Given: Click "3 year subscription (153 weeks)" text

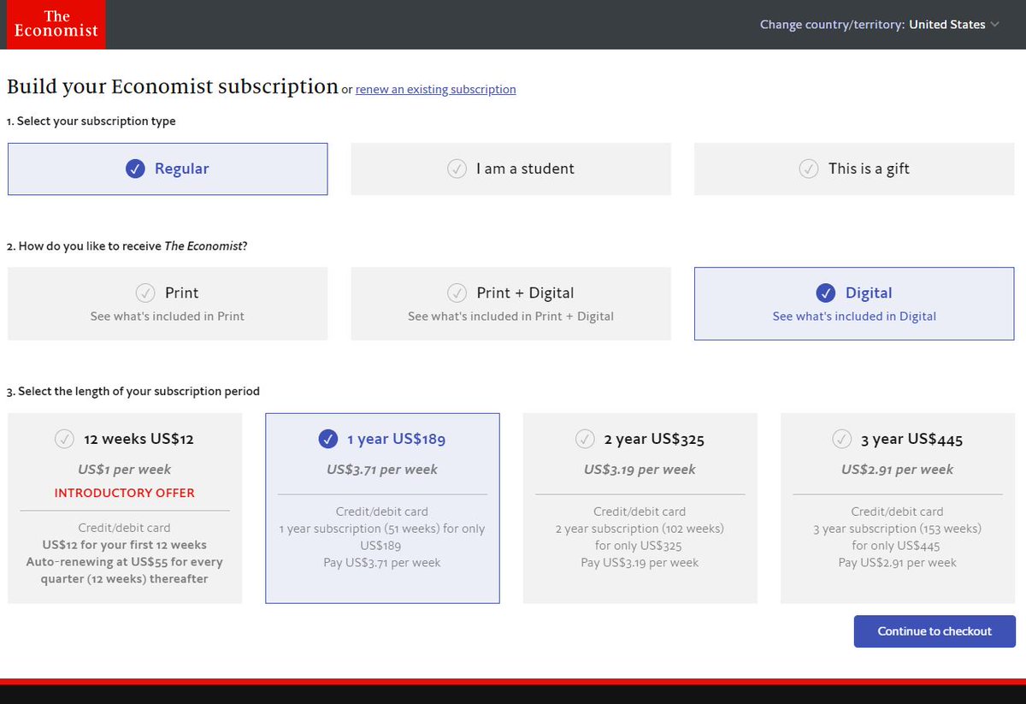Looking at the screenshot, I should click(897, 529).
